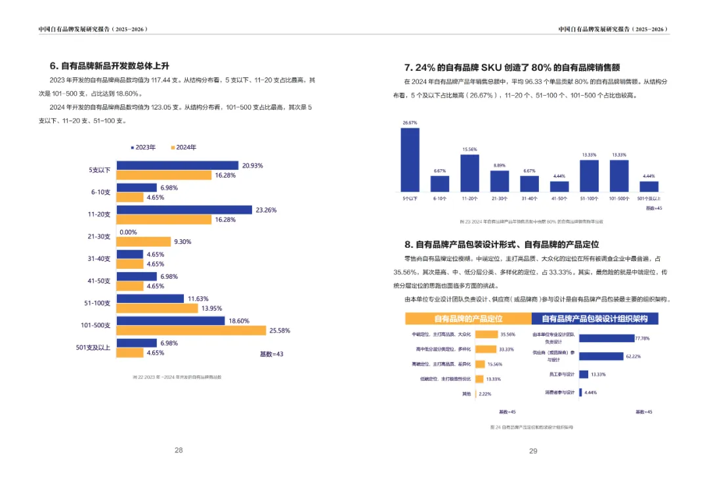The height and width of the screenshot is (480, 709).
Task: Click the blue bar for 由本单位专业设计团队负责设计
Action: (x=607, y=338)
